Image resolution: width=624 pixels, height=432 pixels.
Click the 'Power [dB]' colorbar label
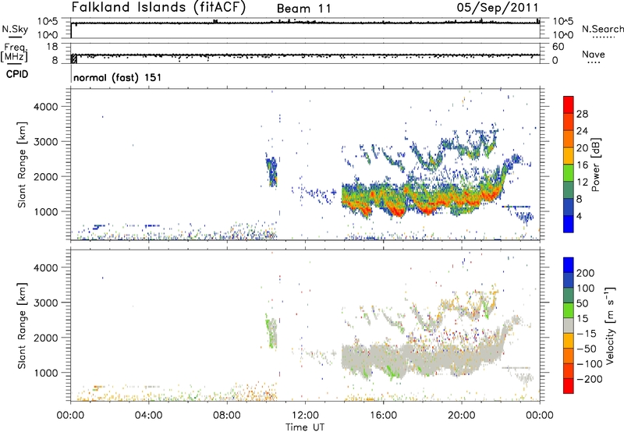595,165
